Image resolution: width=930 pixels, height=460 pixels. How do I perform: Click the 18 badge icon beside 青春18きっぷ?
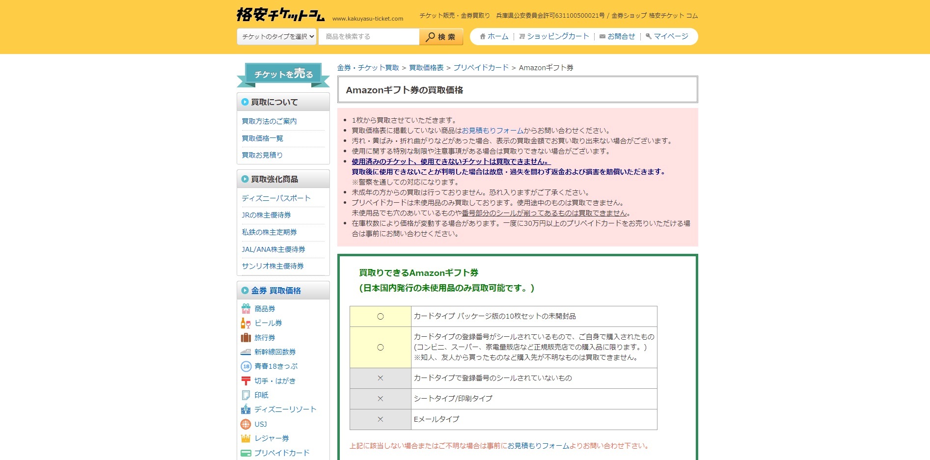[246, 366]
